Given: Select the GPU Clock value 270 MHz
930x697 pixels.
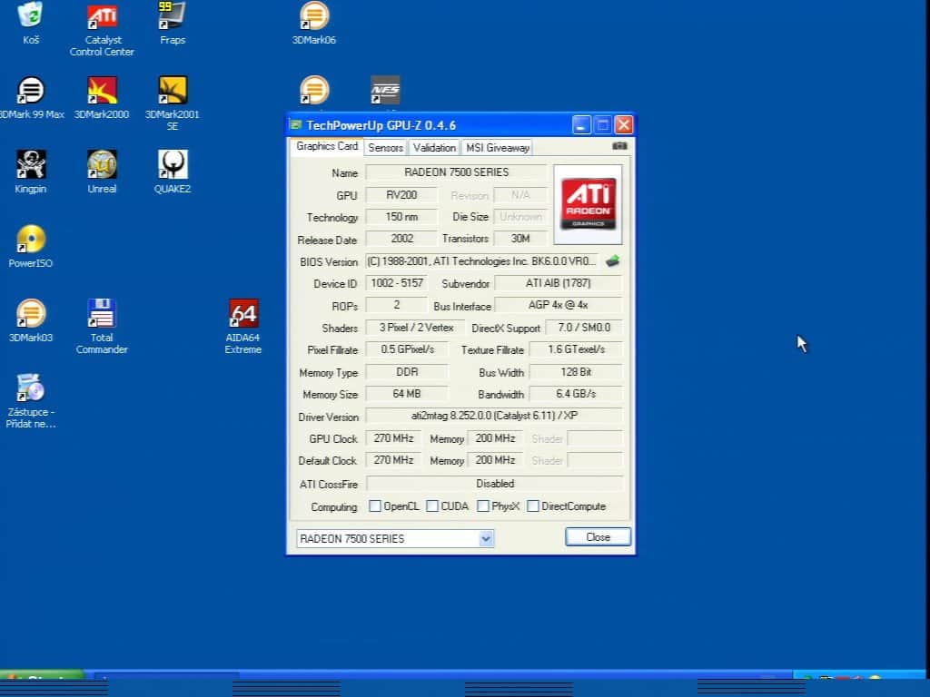Looking at the screenshot, I should [x=394, y=438].
